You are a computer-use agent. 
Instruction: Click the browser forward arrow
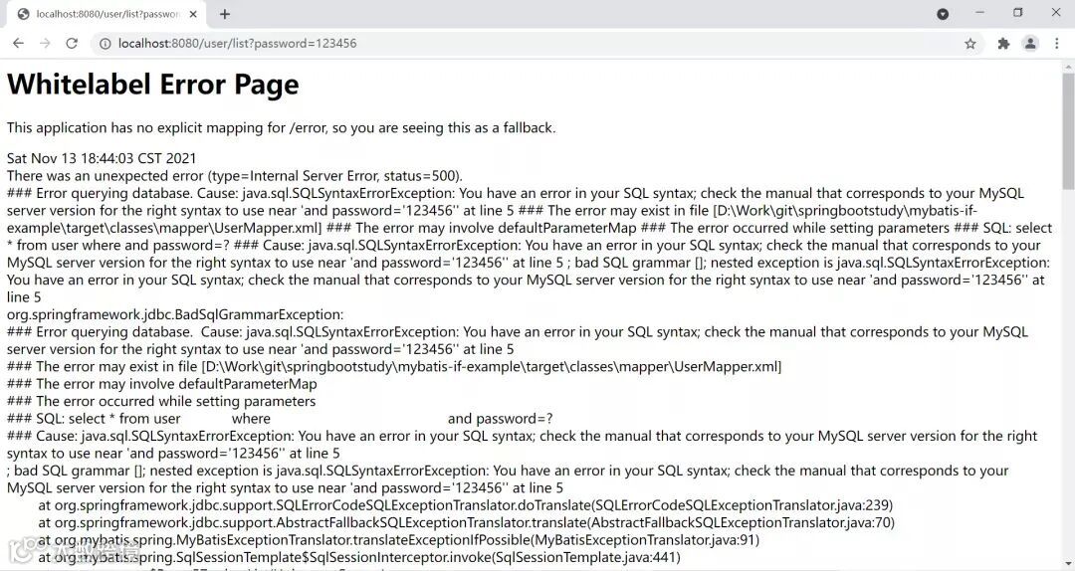45,44
